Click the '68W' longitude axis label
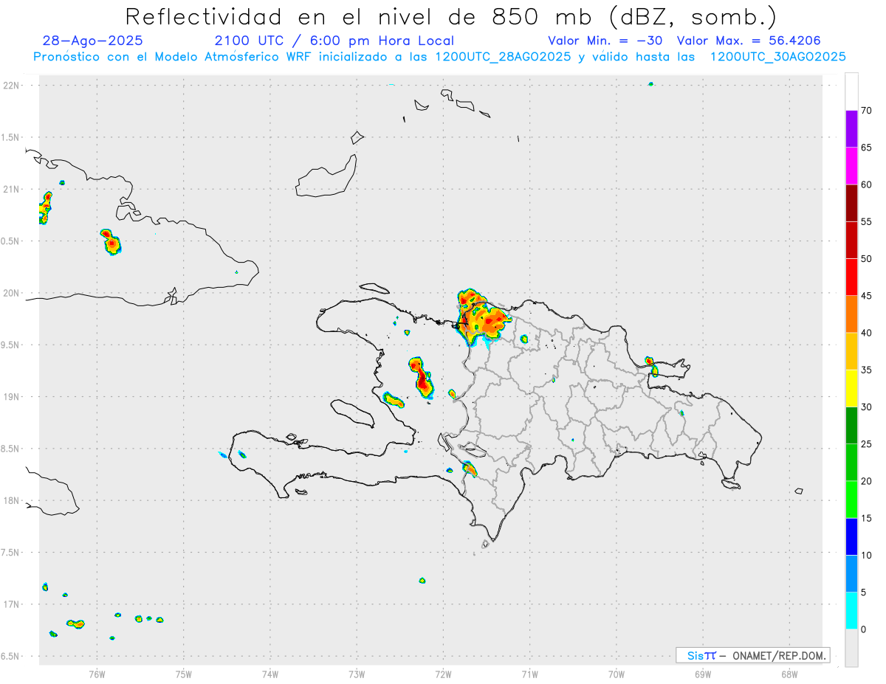Screen dimensions: 886x684 pyautogui.click(x=789, y=674)
